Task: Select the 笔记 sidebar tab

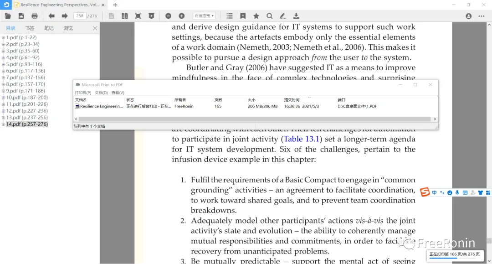Action: 49,28
